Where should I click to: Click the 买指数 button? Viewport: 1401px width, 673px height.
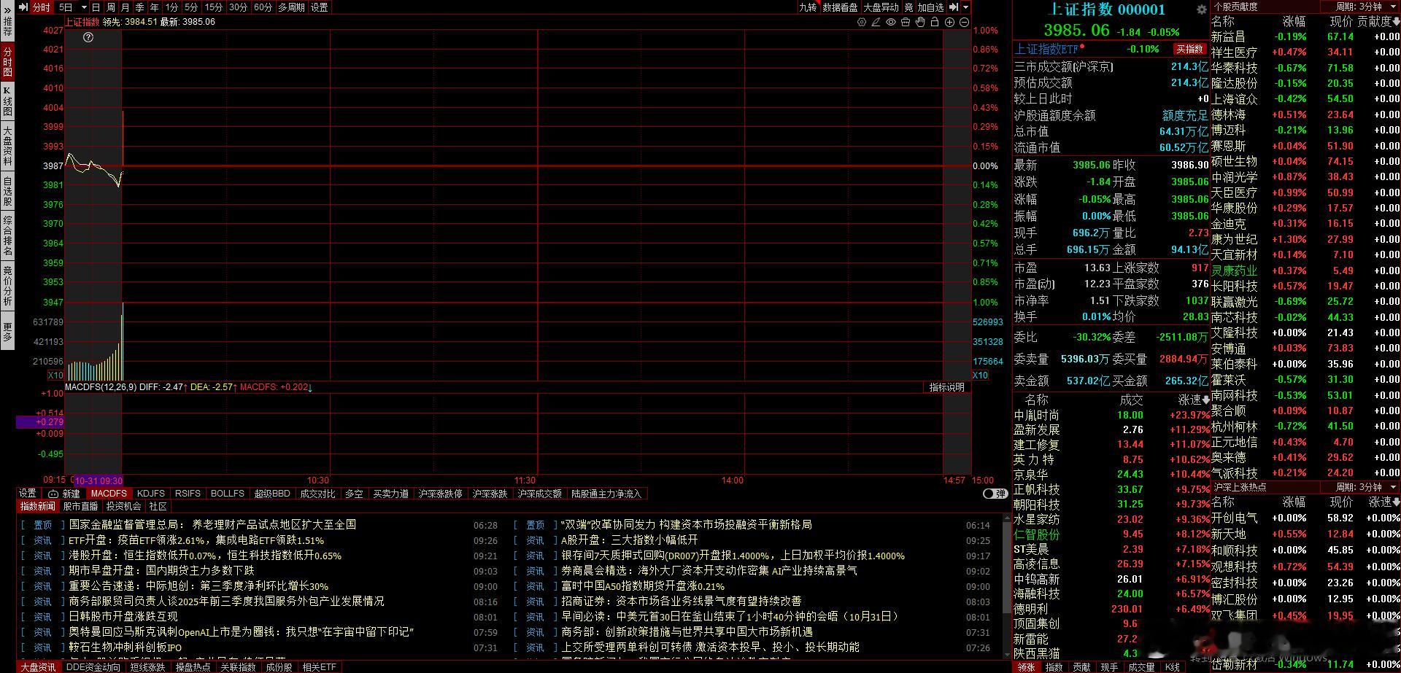tap(1190, 50)
